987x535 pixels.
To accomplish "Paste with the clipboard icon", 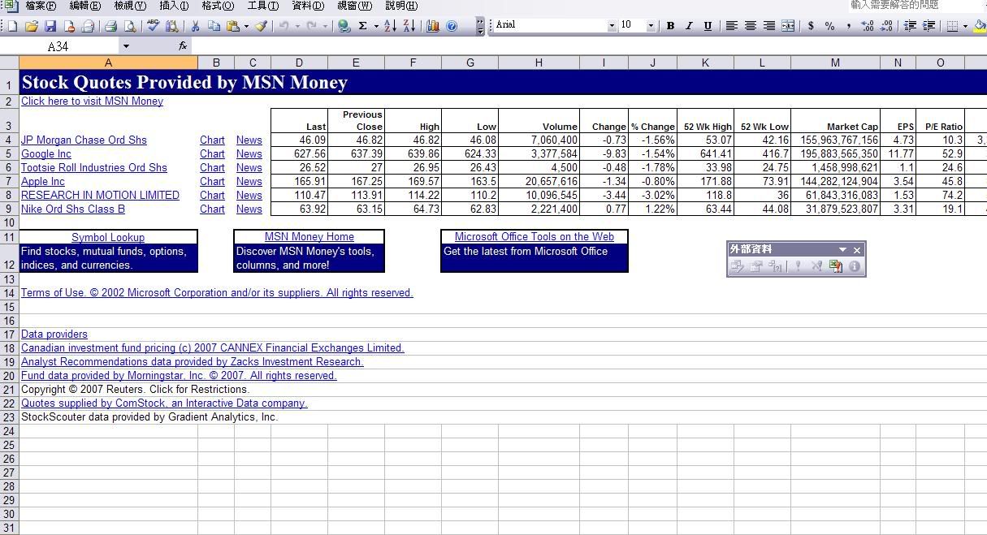I will point(232,26).
